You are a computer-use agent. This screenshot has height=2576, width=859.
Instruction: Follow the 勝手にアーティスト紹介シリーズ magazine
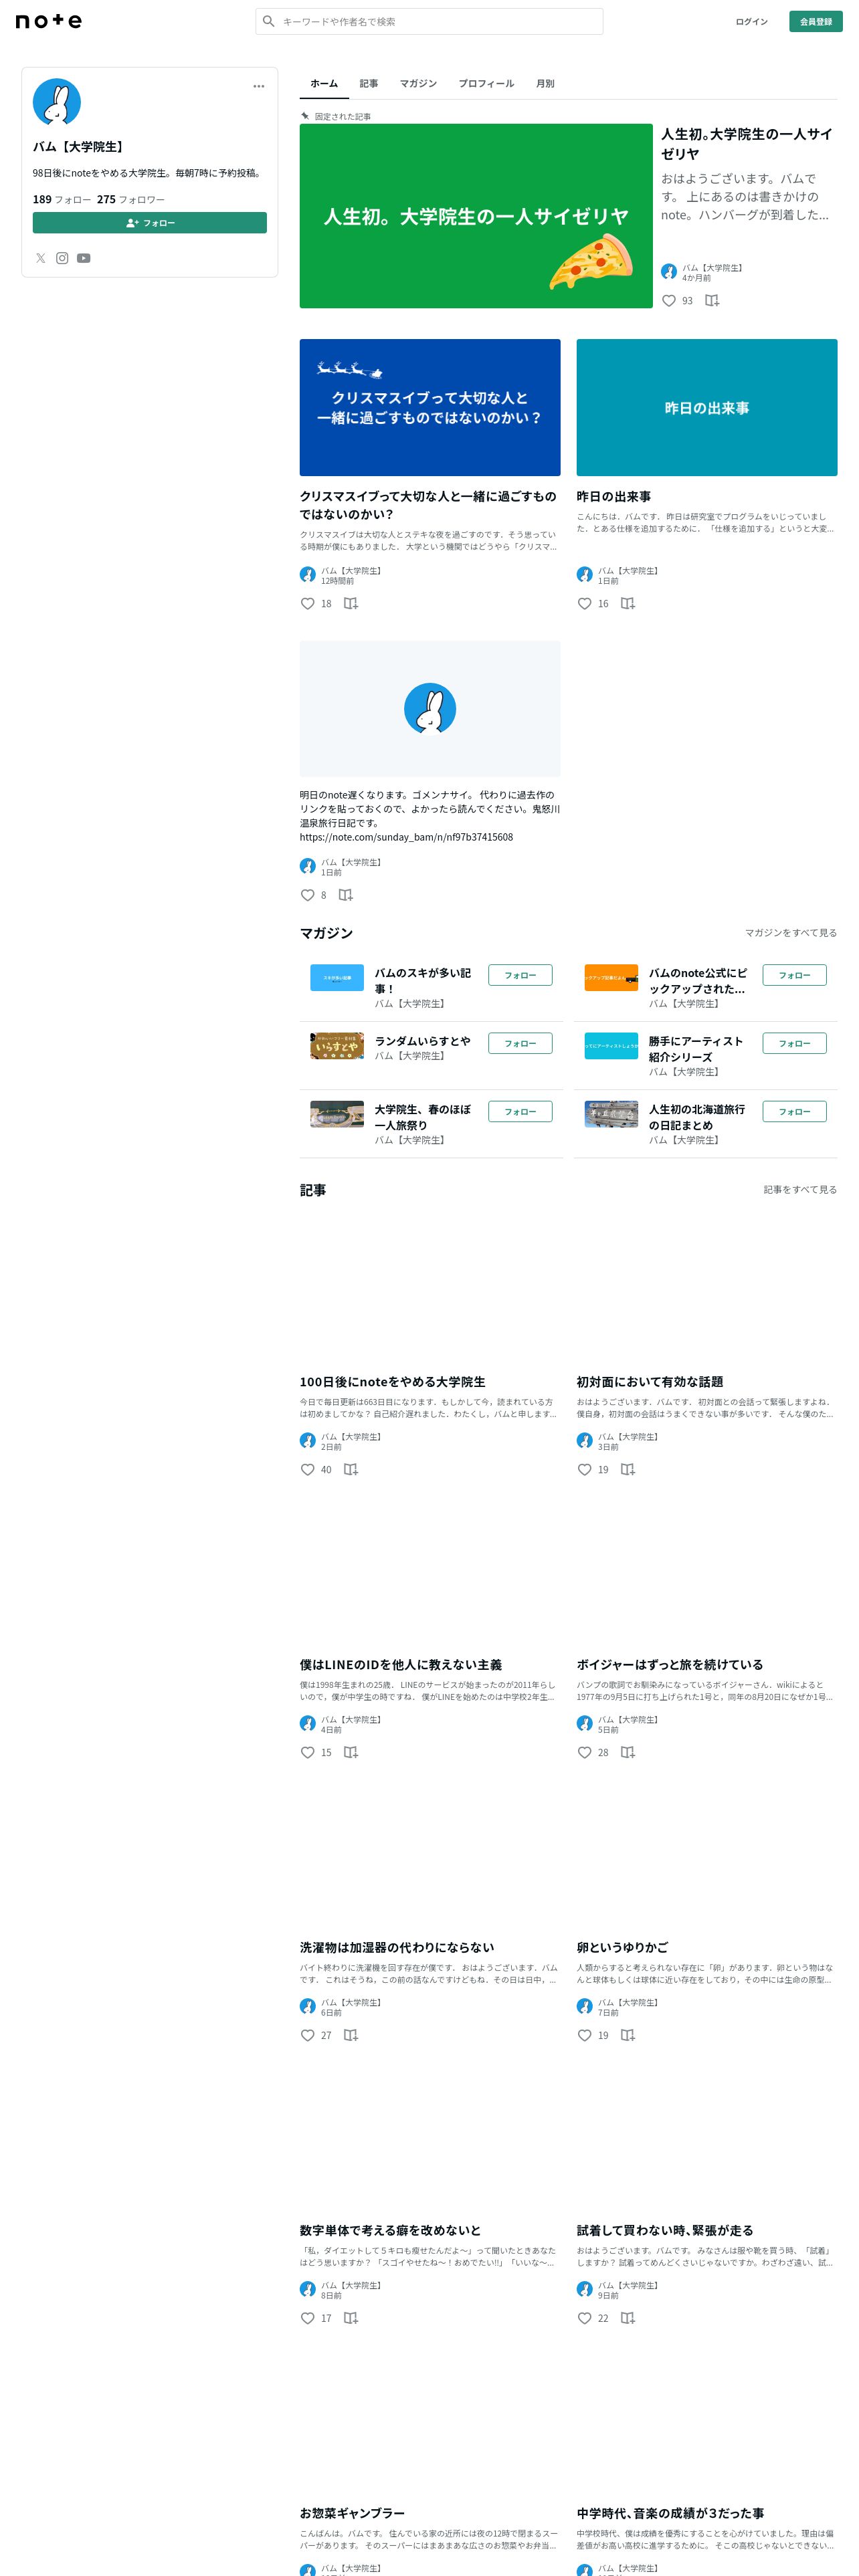point(795,1043)
